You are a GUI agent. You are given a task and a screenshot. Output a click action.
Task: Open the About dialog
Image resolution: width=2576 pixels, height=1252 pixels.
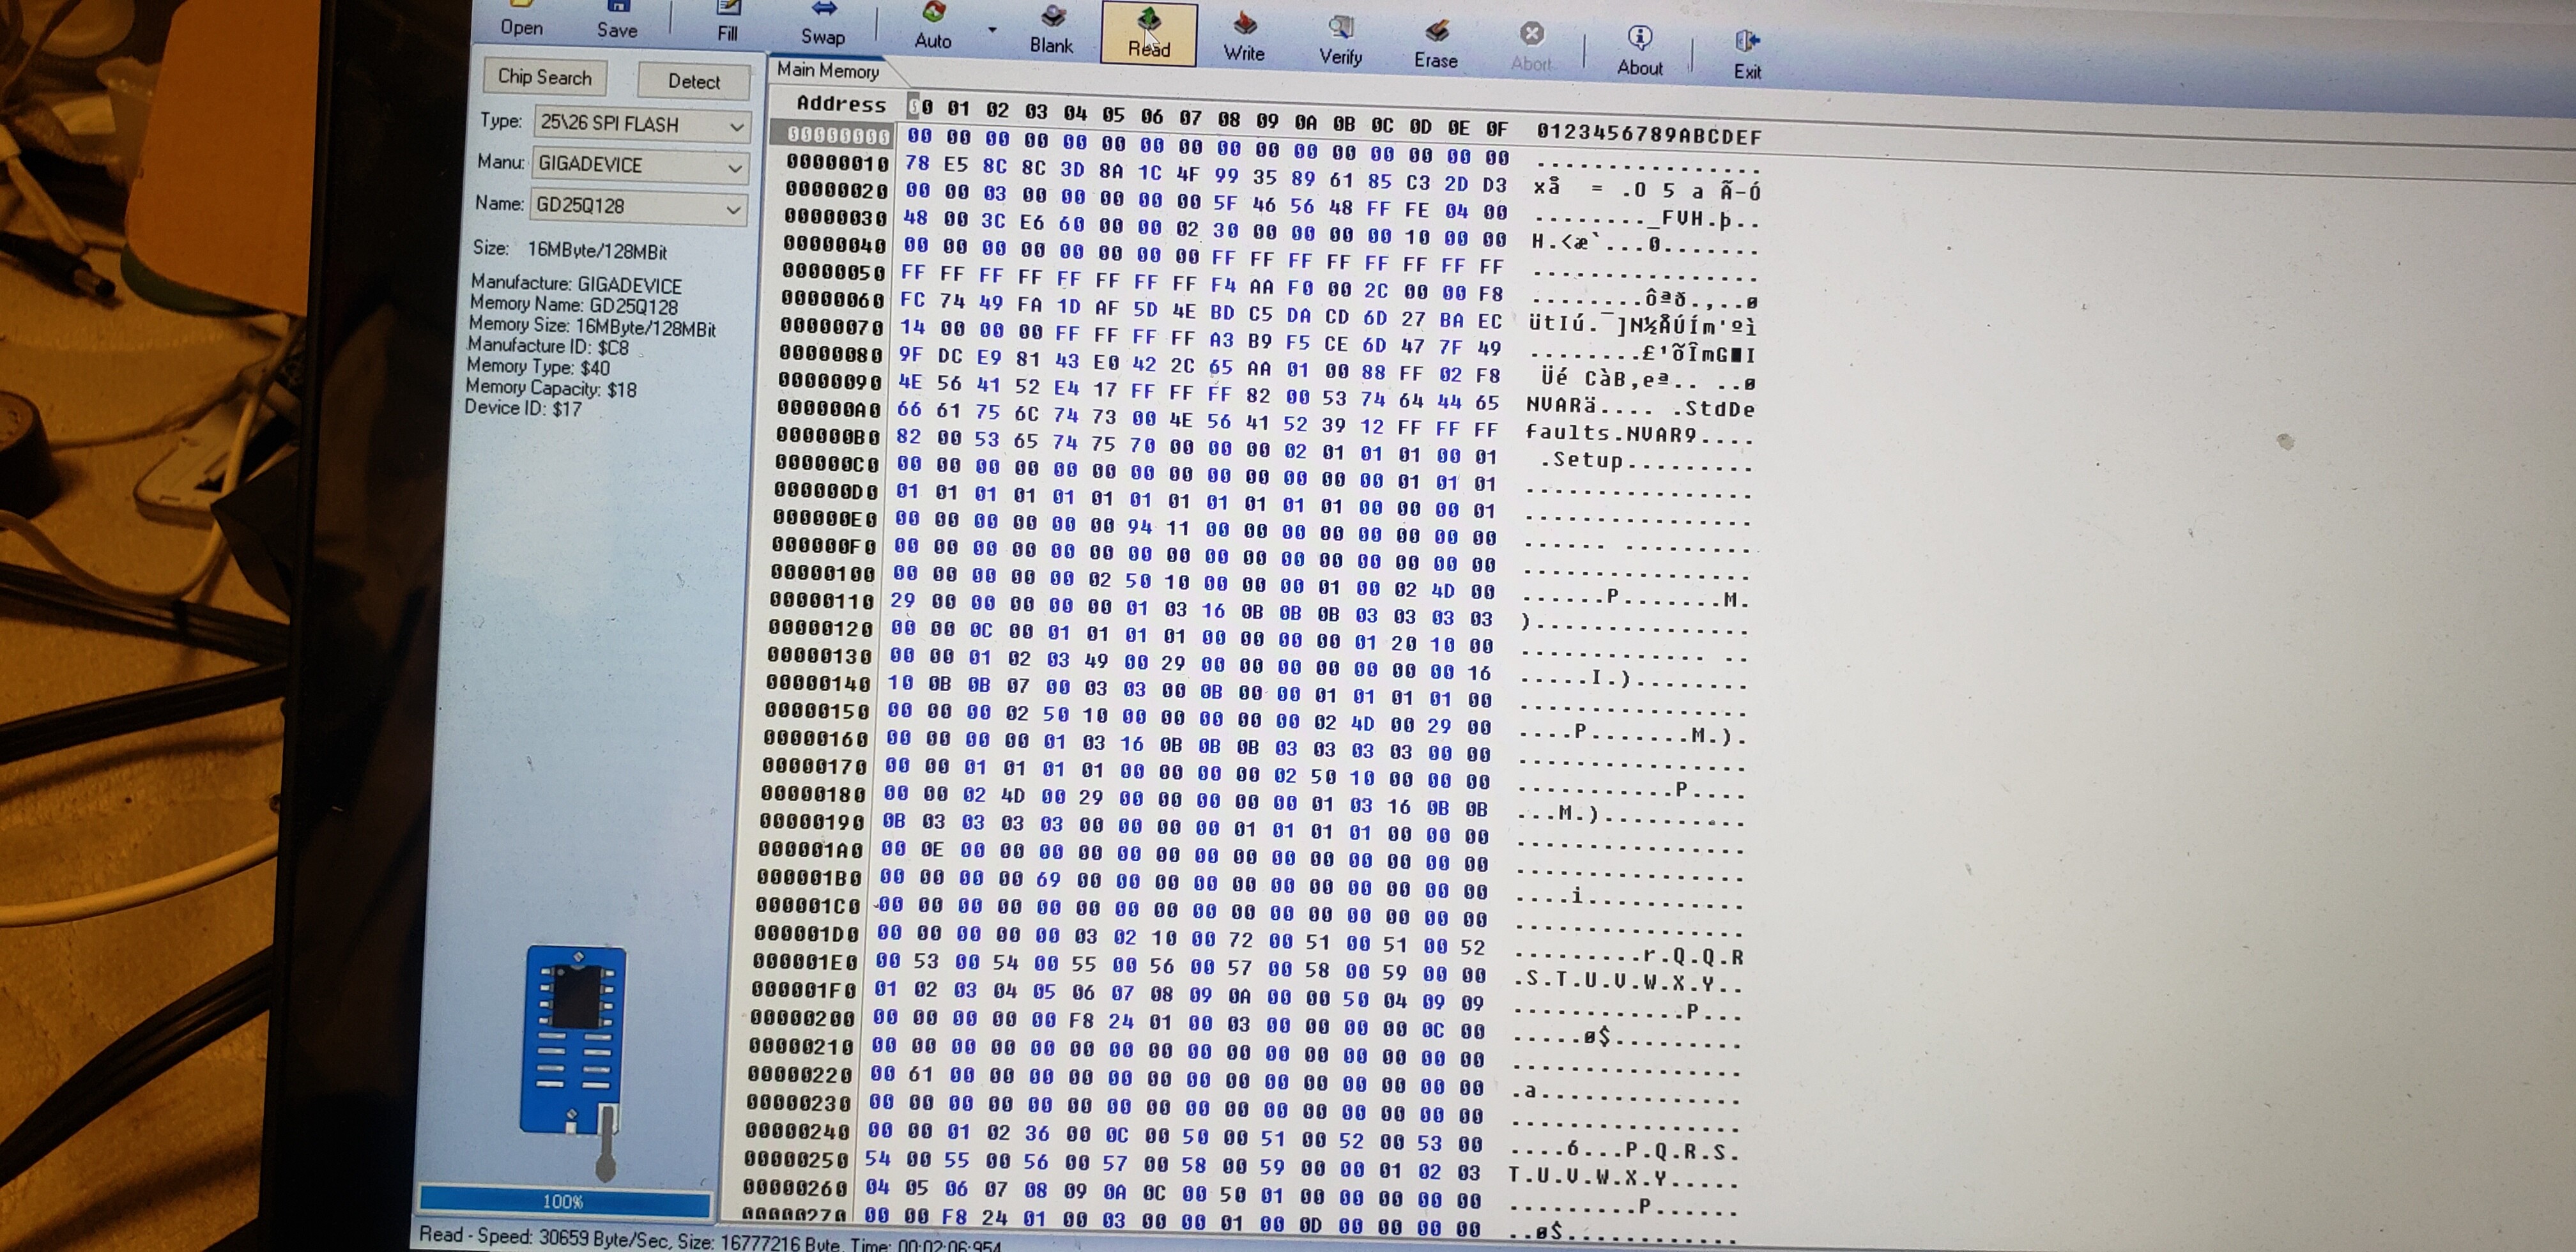point(1640,52)
